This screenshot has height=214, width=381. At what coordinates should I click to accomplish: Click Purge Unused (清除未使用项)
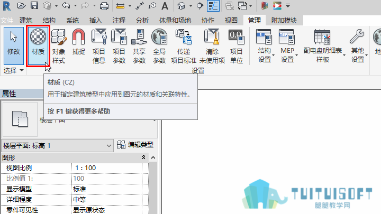tap(212, 46)
